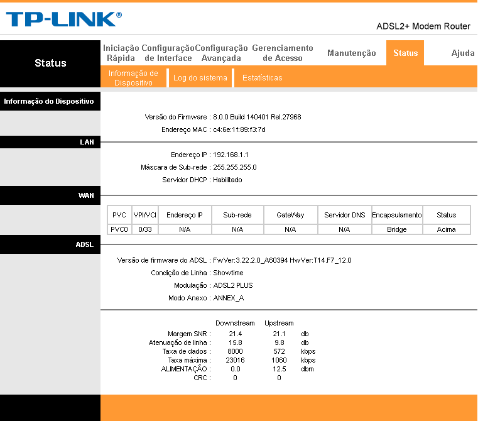Open the Manutenção tab
Screen dimensions: 478x421
[352, 53]
